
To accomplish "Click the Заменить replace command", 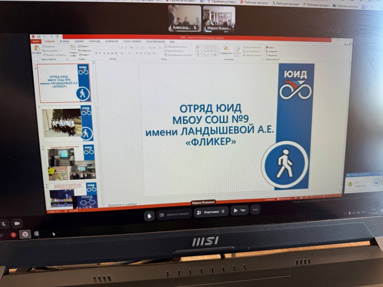I will 272,51.
